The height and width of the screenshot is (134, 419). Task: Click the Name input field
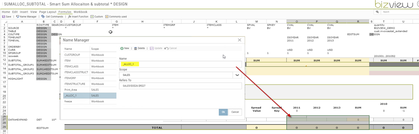[x=180, y=64]
